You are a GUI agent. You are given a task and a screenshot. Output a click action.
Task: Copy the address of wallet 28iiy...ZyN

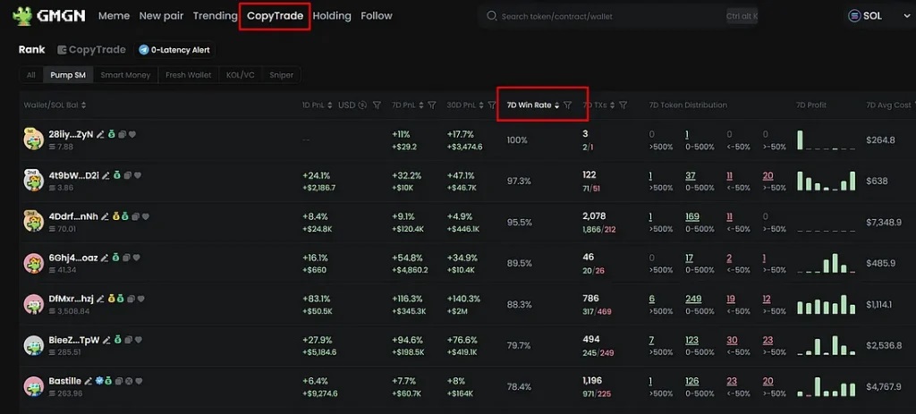coord(122,134)
